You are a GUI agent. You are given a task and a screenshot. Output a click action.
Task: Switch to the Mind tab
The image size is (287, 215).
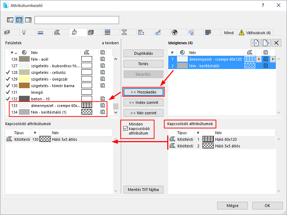[229, 33]
